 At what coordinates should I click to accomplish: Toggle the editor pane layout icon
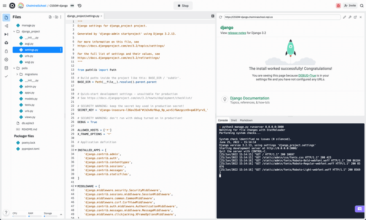click(213, 16)
